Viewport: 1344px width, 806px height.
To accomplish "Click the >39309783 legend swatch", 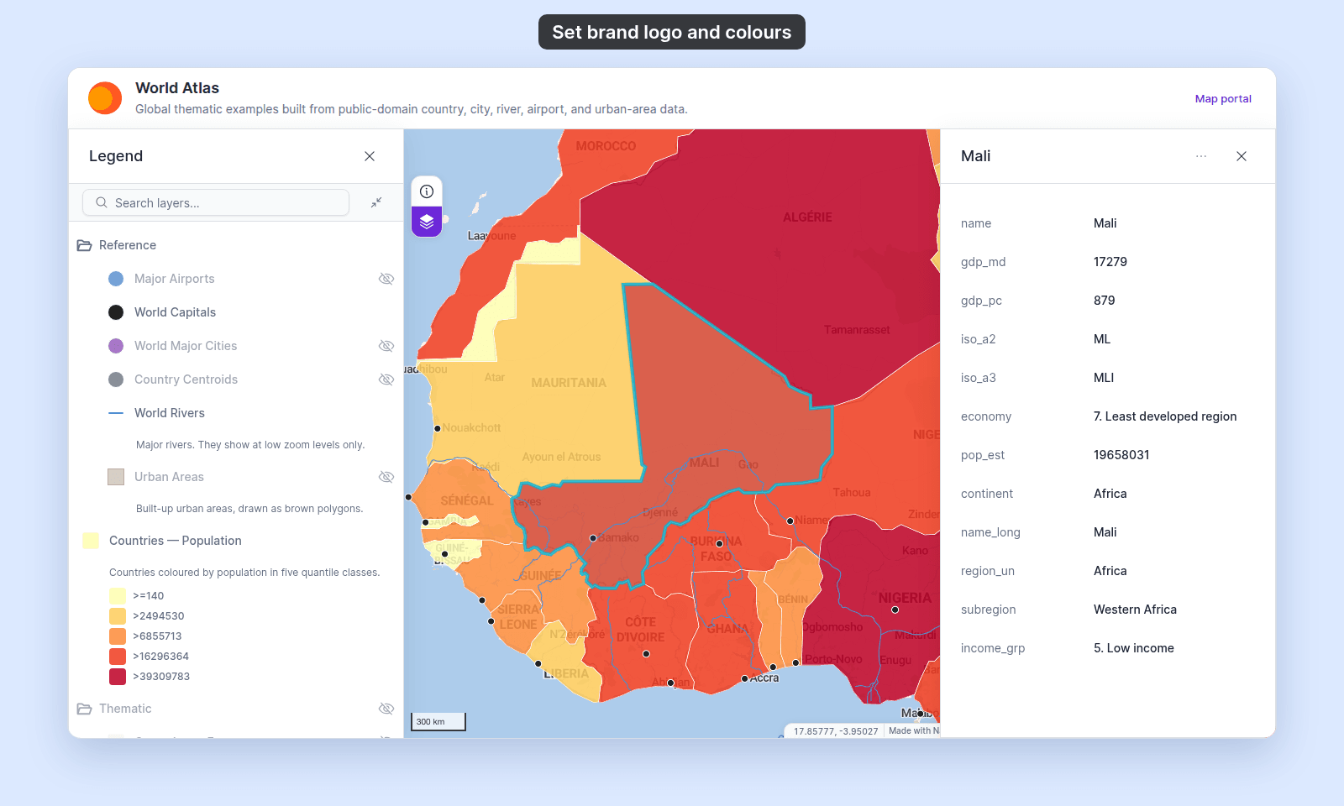I will point(118,677).
